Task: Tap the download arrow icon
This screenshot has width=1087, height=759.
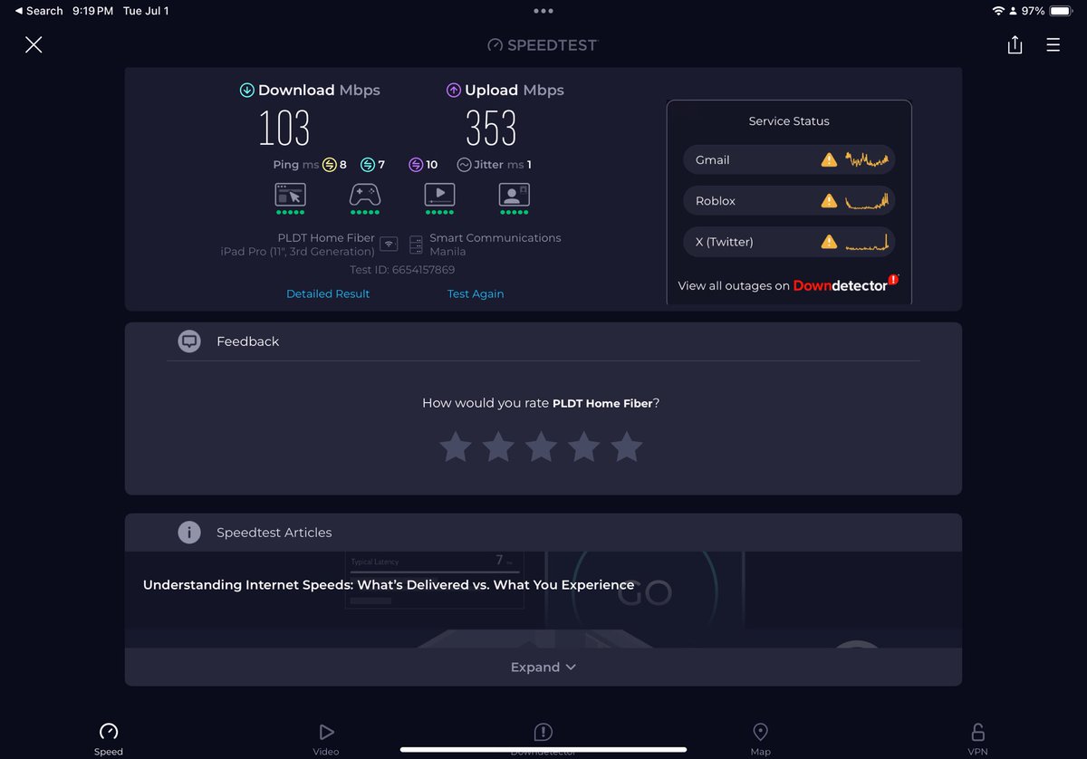Action: [x=246, y=91]
